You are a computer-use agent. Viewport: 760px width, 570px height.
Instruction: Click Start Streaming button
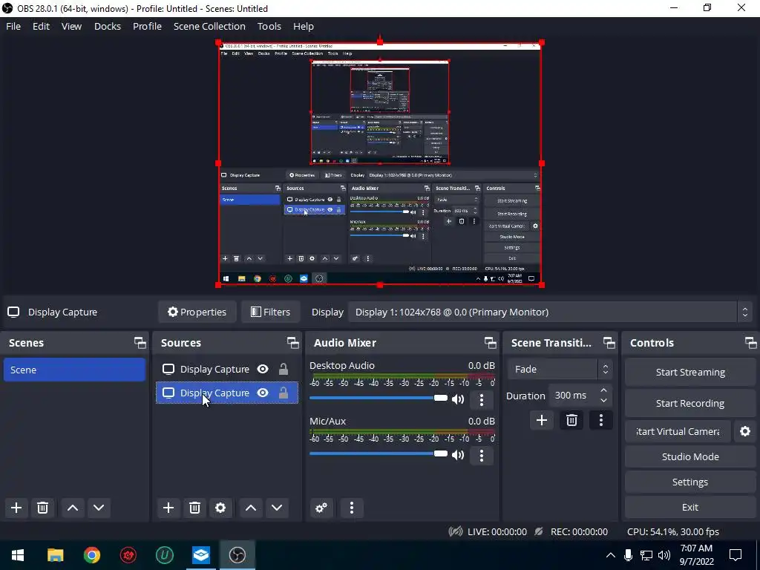pyautogui.click(x=690, y=373)
